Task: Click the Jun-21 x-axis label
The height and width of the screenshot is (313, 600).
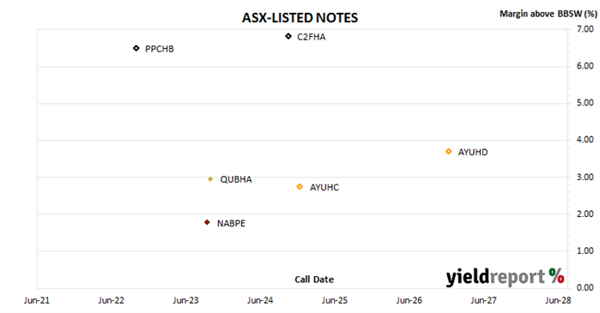Action: (37, 300)
